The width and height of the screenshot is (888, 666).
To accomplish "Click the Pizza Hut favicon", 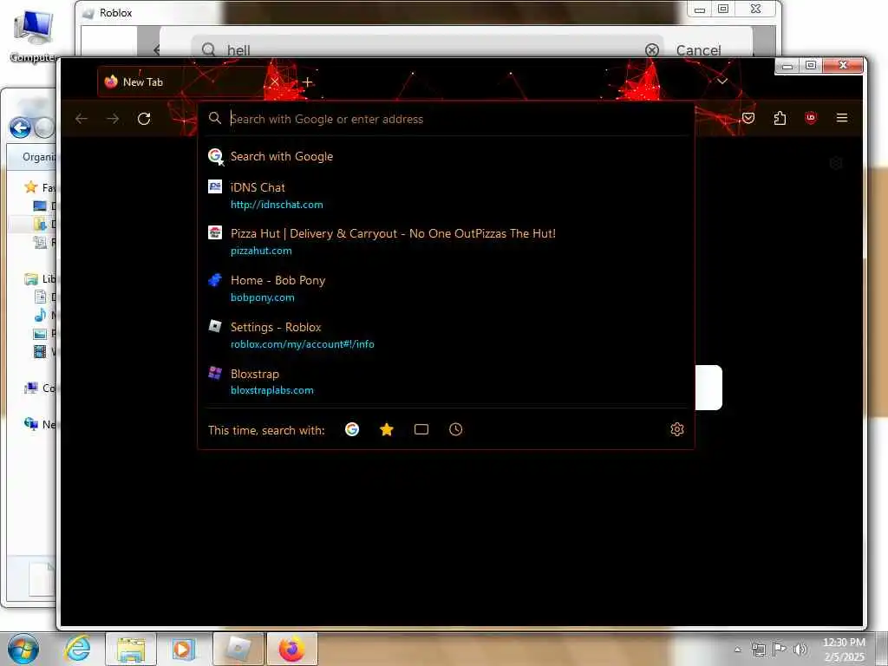I will coord(215,232).
